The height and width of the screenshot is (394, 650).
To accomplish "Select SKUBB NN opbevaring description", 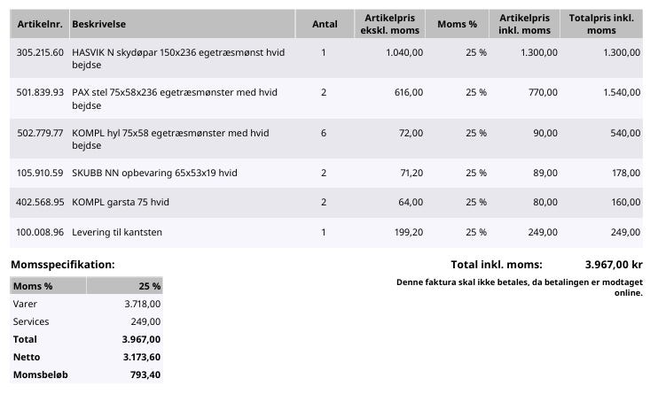I will (154, 173).
